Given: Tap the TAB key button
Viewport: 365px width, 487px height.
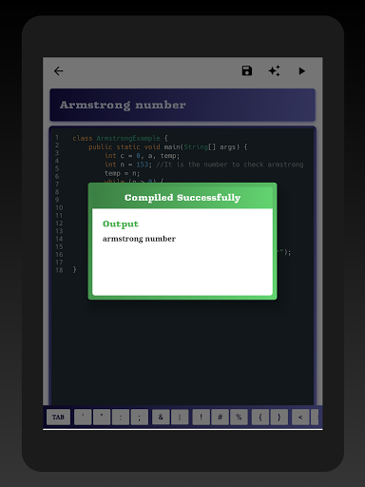Looking at the screenshot, I should (58, 417).
